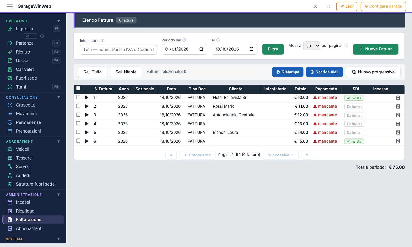Select checkbox for Rossi Mario invoice

[78, 106]
